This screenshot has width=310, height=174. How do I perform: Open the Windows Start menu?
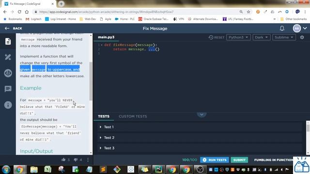pos(6,169)
